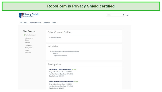
Task: Jump to Privacy Policy sidebar link
Action: pos(29,48)
